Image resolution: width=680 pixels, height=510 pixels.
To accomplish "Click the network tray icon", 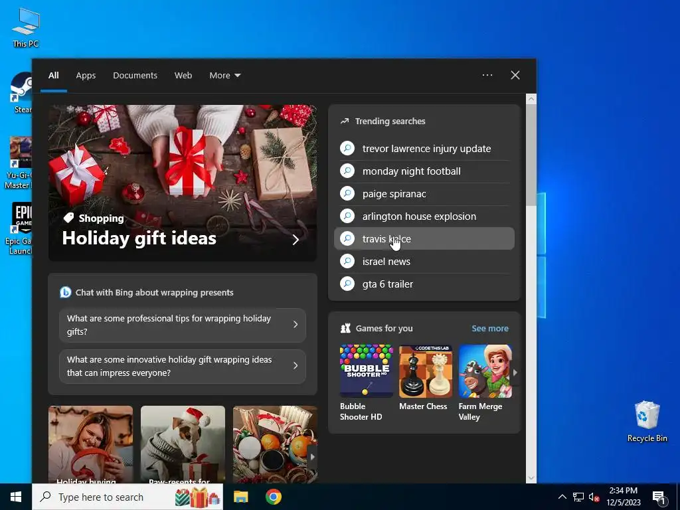I will coord(578,497).
